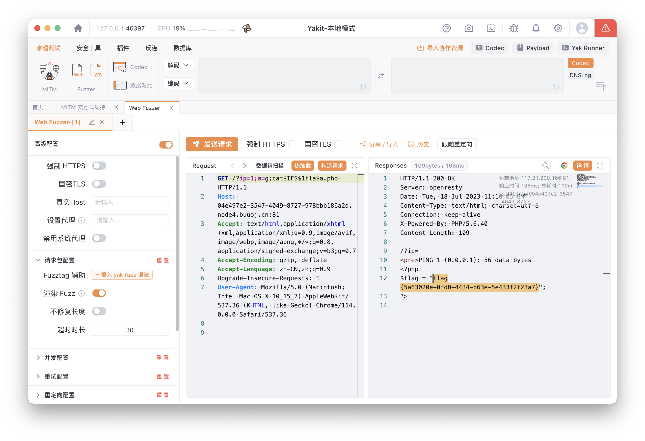
Task: Open the Web Fuzzer icon
Action: coord(77,70)
